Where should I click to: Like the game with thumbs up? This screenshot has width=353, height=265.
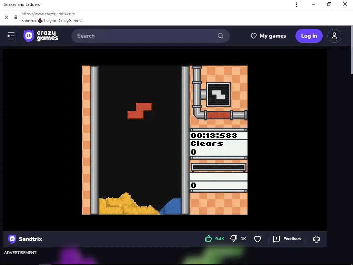(x=209, y=239)
